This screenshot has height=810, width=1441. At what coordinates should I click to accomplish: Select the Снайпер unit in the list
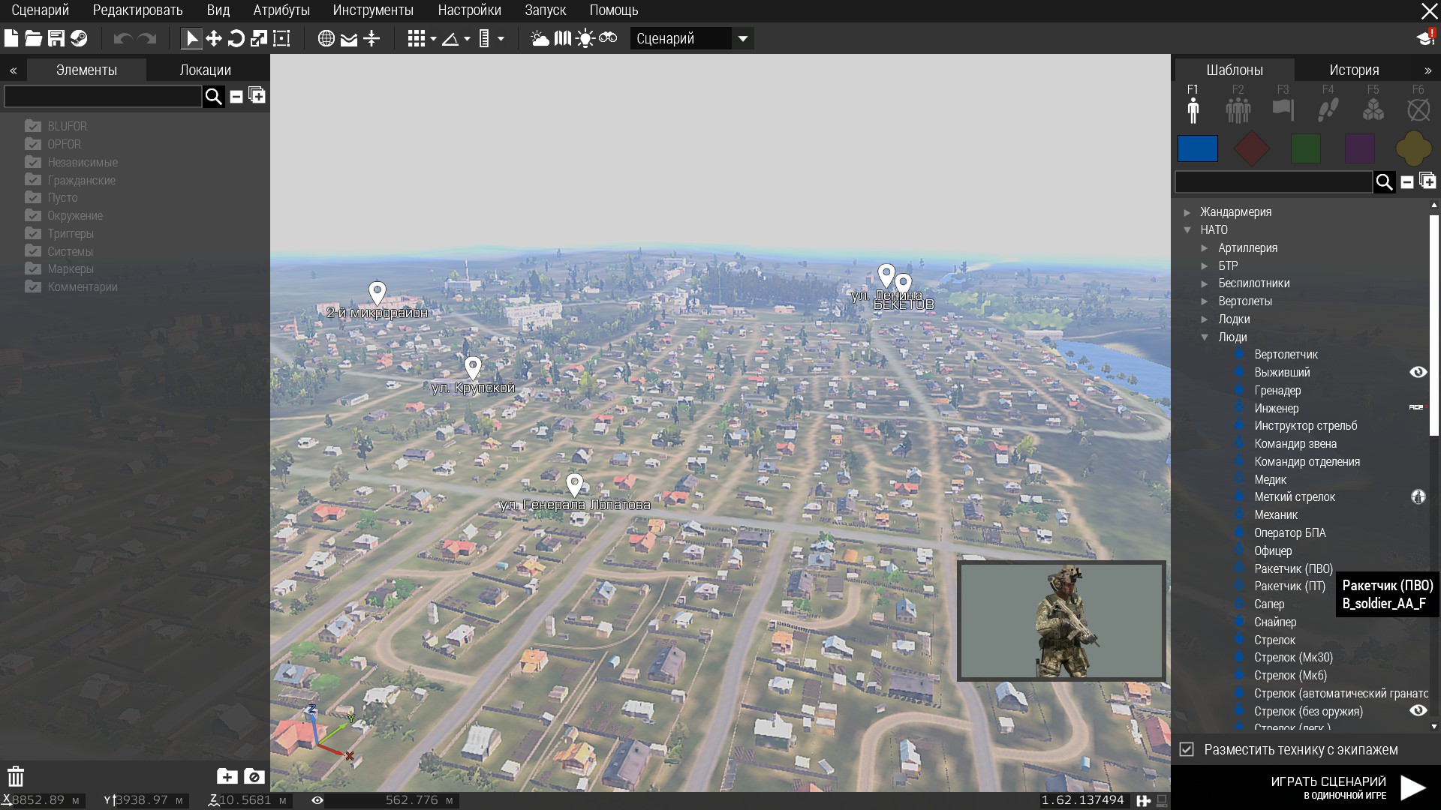[x=1274, y=622]
